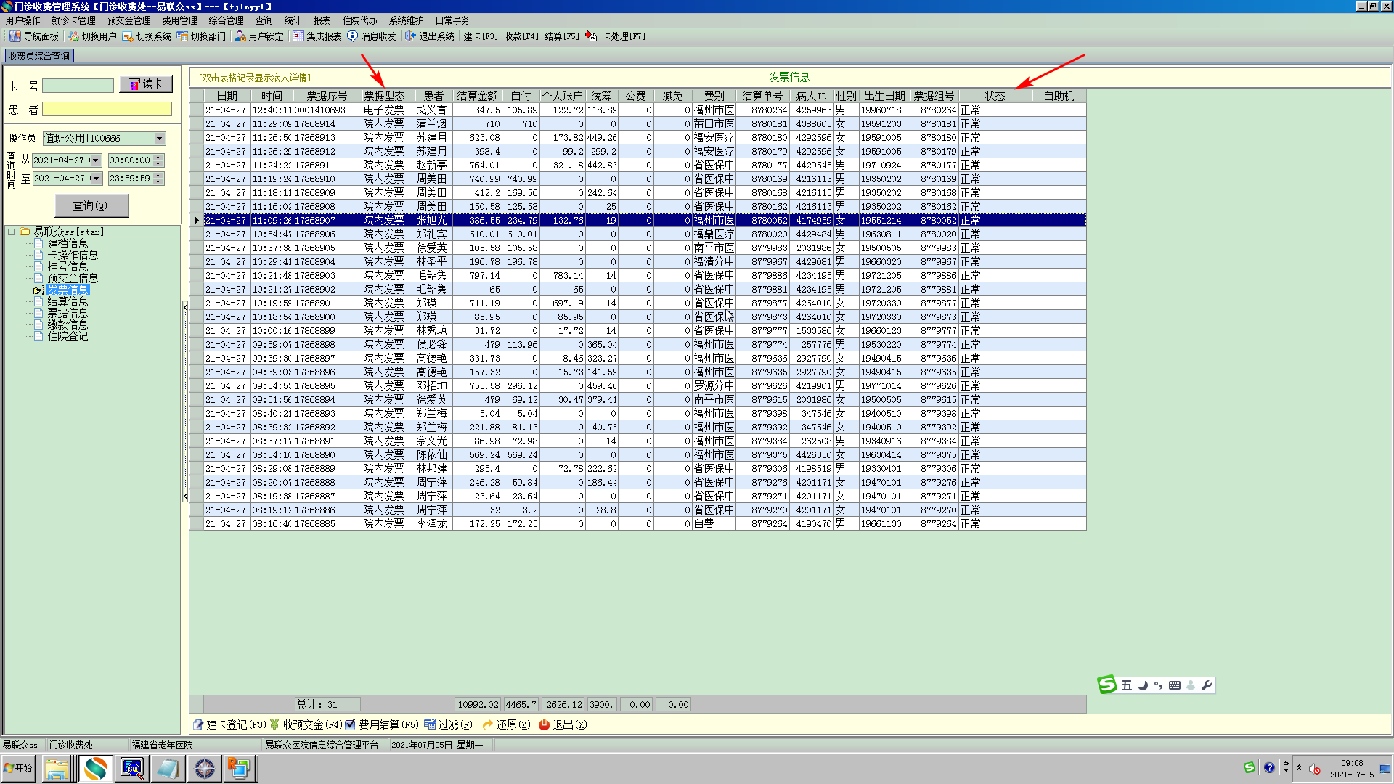Click the 查询(Q) query button
The image size is (1394, 784).
(91, 206)
